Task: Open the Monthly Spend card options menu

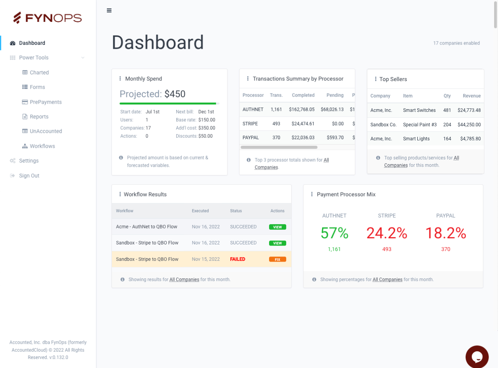Action: (120, 79)
